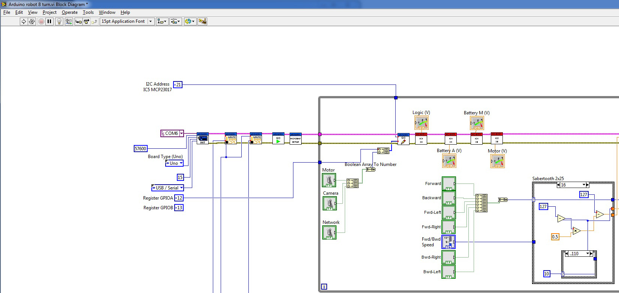Toggle the Motor boolean switch terminal
This screenshot has height=293, width=619.
[x=329, y=180]
